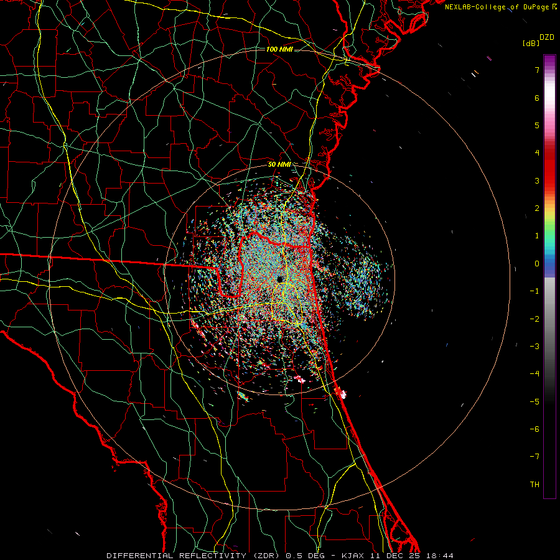This screenshot has width=560, height=560.
Task: Click the scale value "-5" on the legend
Action: pos(534,402)
